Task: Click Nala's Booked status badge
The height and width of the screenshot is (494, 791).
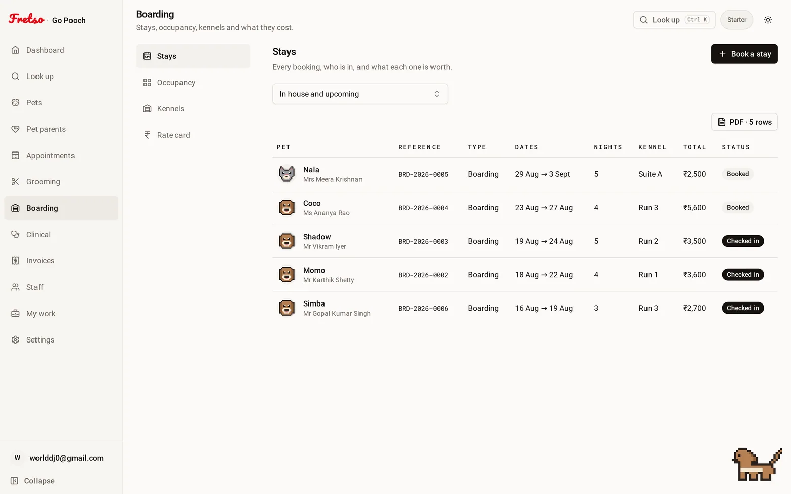Action: pyautogui.click(x=738, y=174)
